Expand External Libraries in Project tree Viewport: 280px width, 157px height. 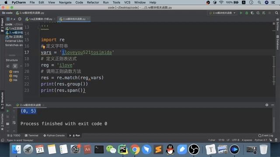[14, 41]
